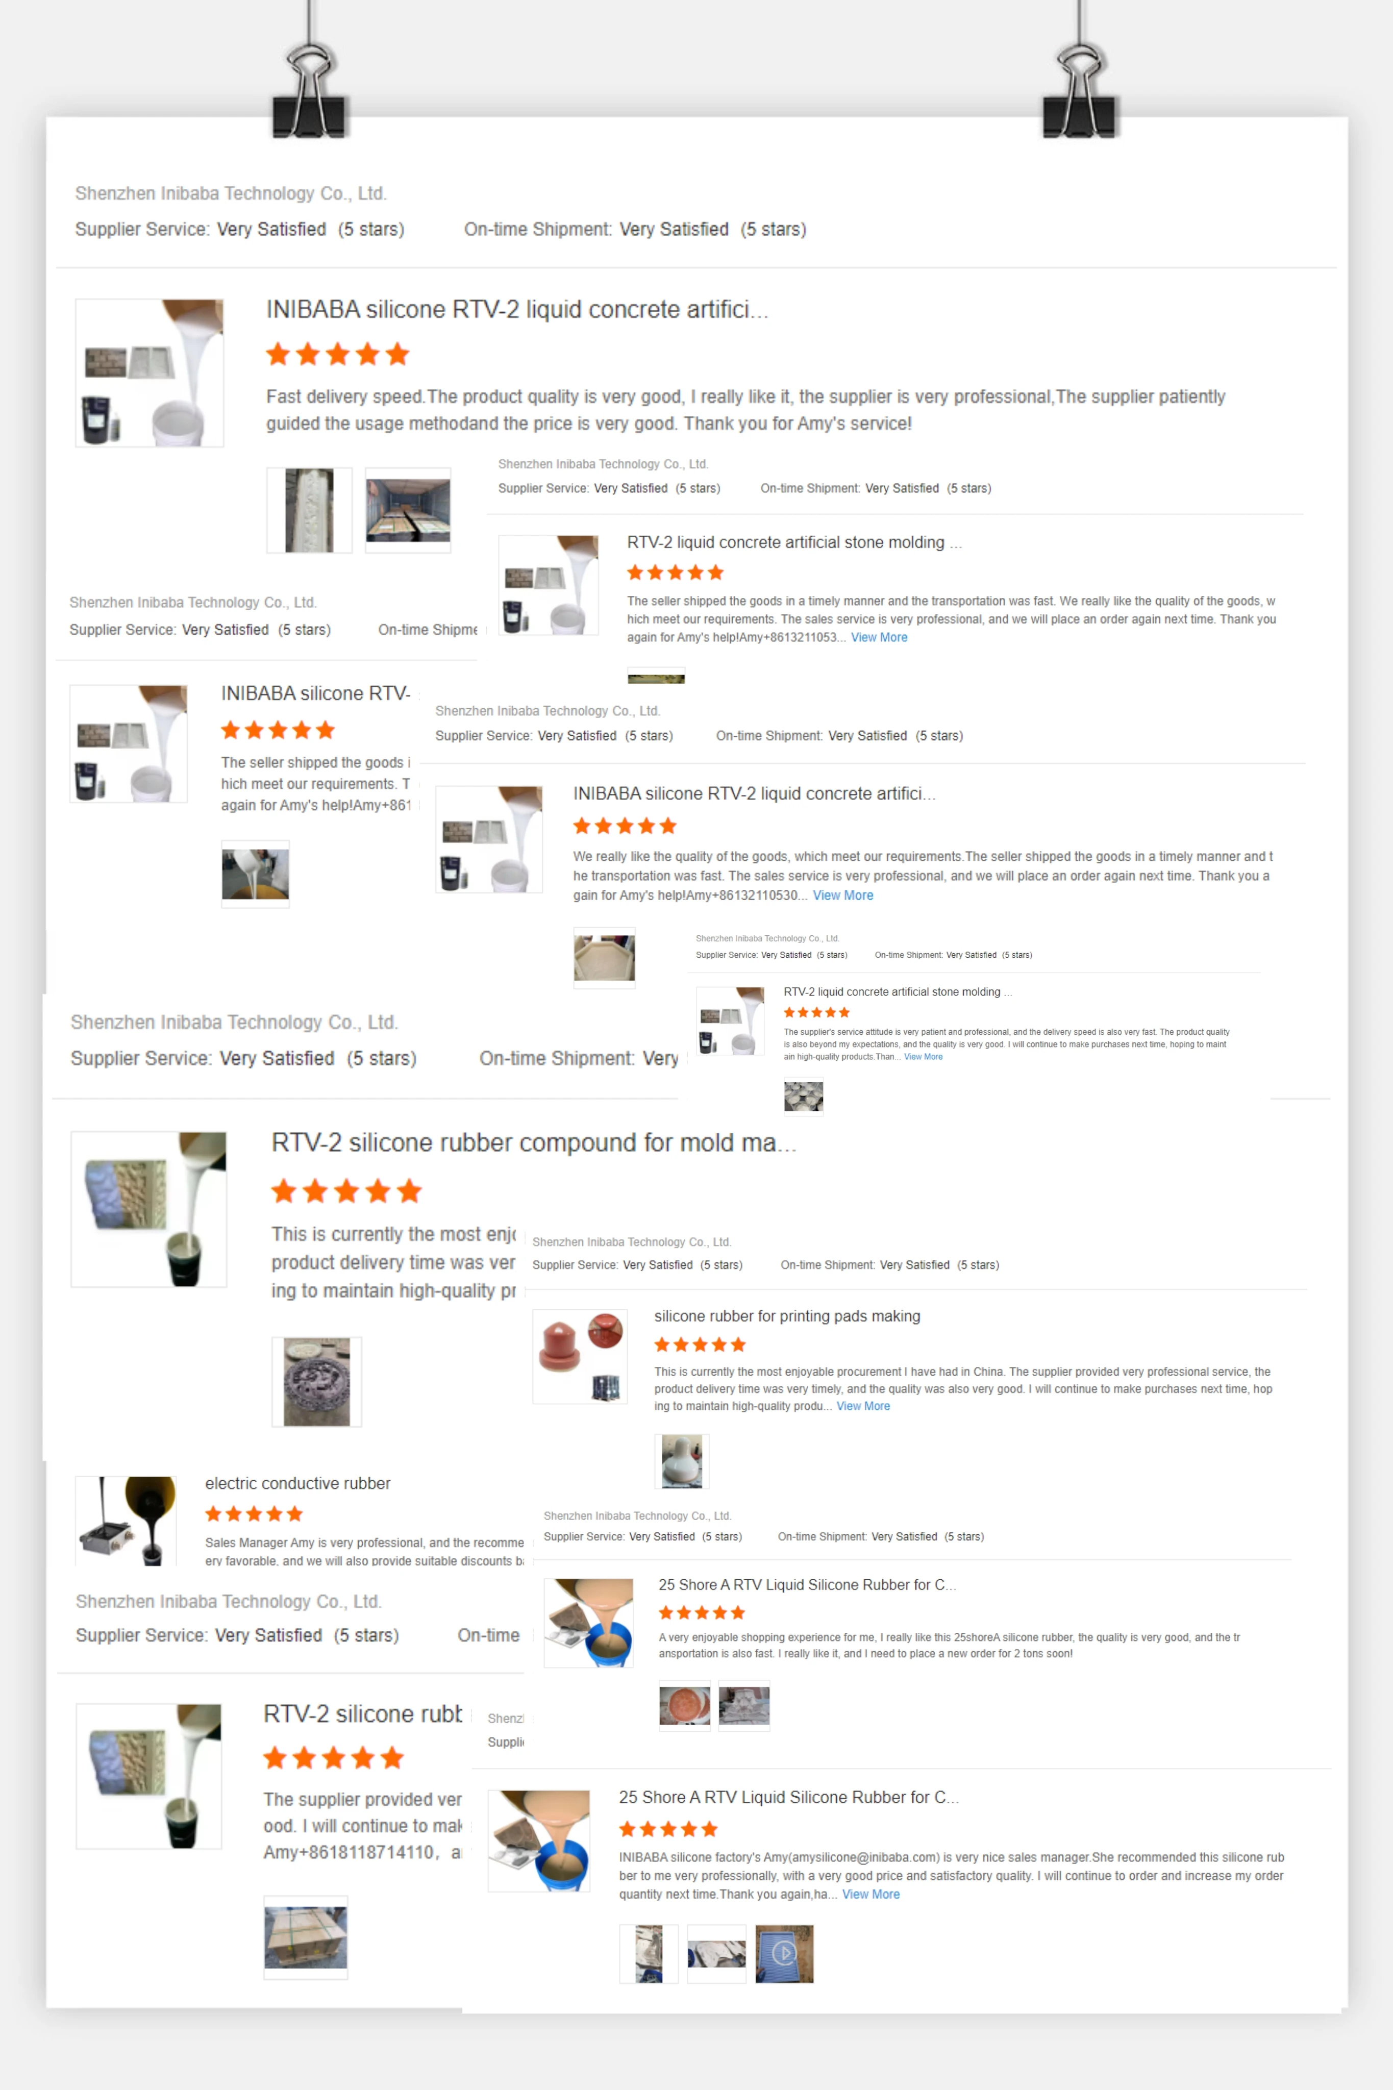
Task: Click Shenzhen Inibaba Technology Co., Ltd. top header
Action: 231,193
